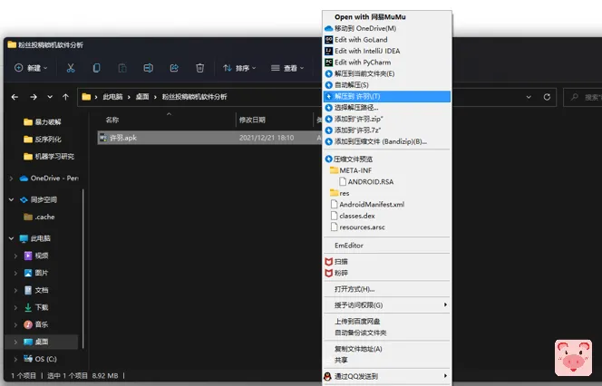Open the 机器学习研究 folder in sidebar
Screen dimensions: 602x386
[49, 157]
